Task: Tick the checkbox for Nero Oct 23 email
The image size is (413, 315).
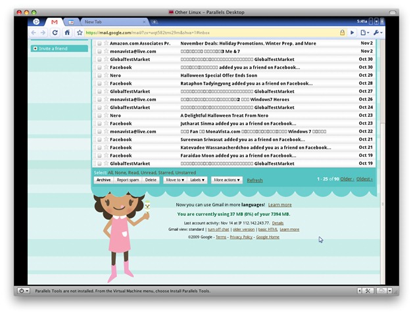Action: [99, 115]
